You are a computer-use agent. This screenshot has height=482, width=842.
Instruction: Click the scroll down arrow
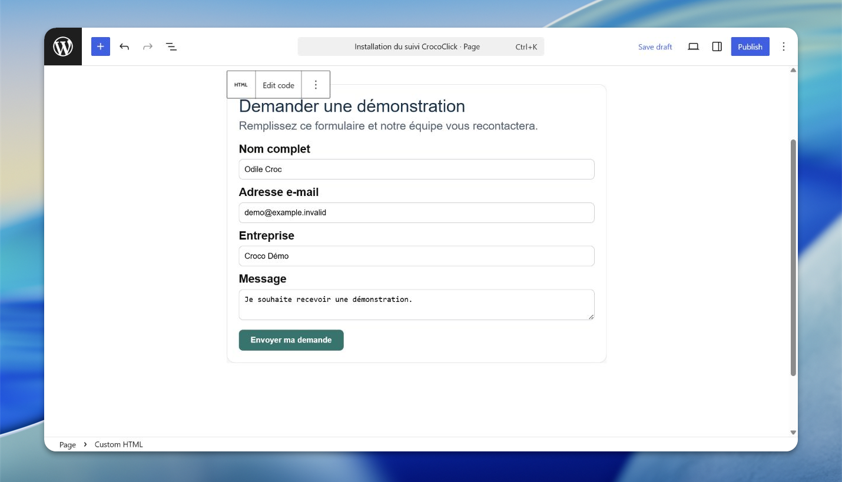[x=793, y=432]
